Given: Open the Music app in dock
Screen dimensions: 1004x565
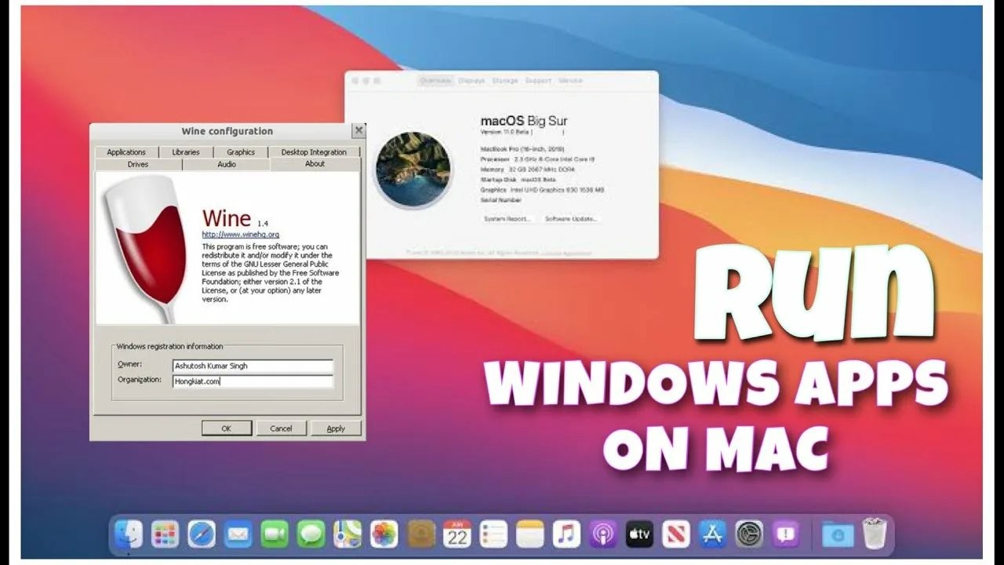Looking at the screenshot, I should coord(566,534).
